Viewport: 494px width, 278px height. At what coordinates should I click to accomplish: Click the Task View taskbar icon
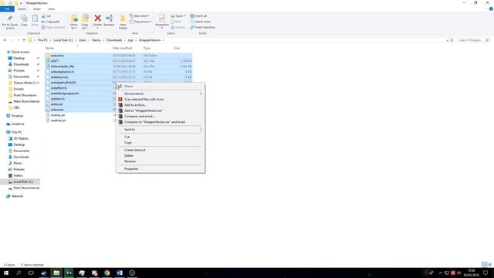[x=31, y=273]
